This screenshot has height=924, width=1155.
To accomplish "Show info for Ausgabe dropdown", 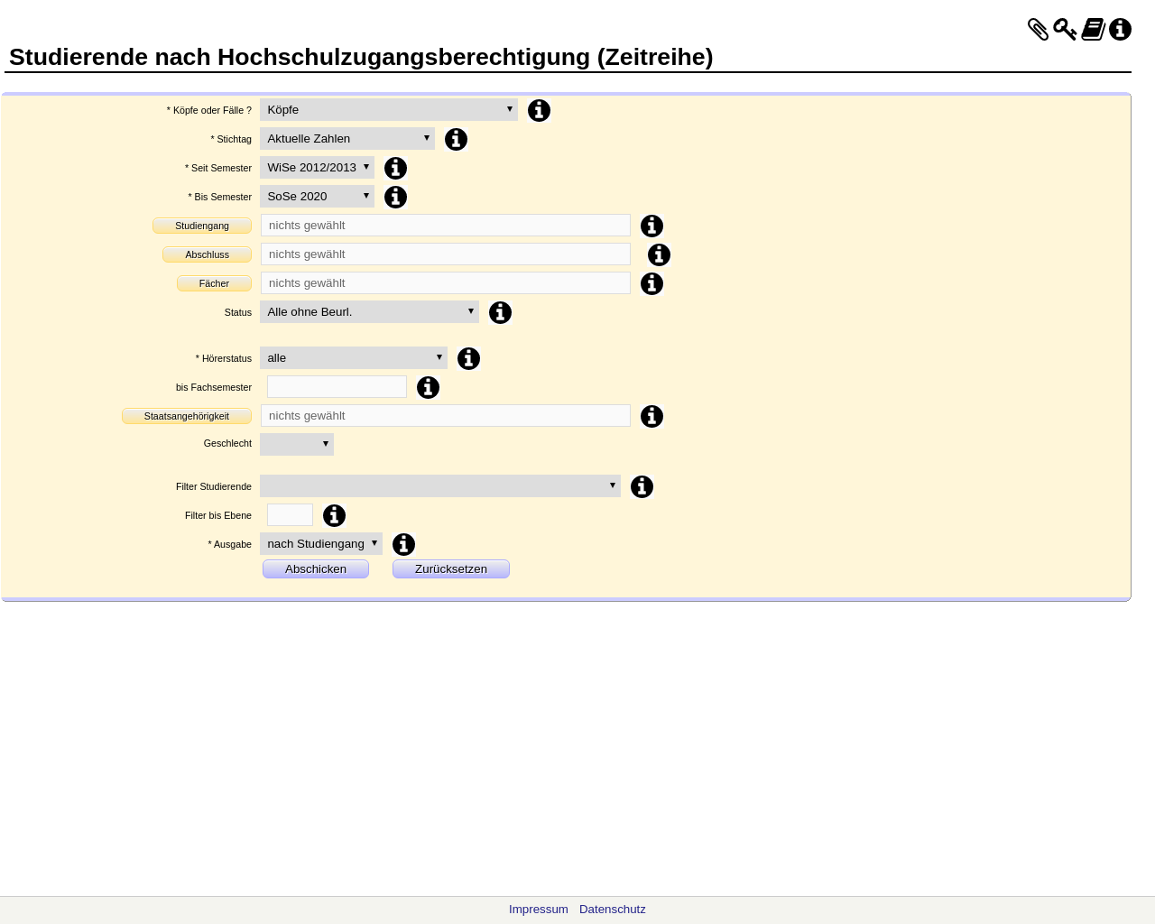I will click(x=403, y=544).
